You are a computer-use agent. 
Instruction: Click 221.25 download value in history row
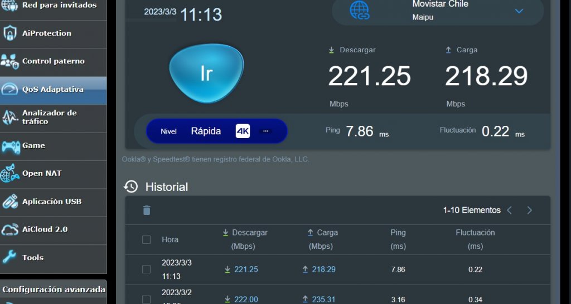[246, 269]
